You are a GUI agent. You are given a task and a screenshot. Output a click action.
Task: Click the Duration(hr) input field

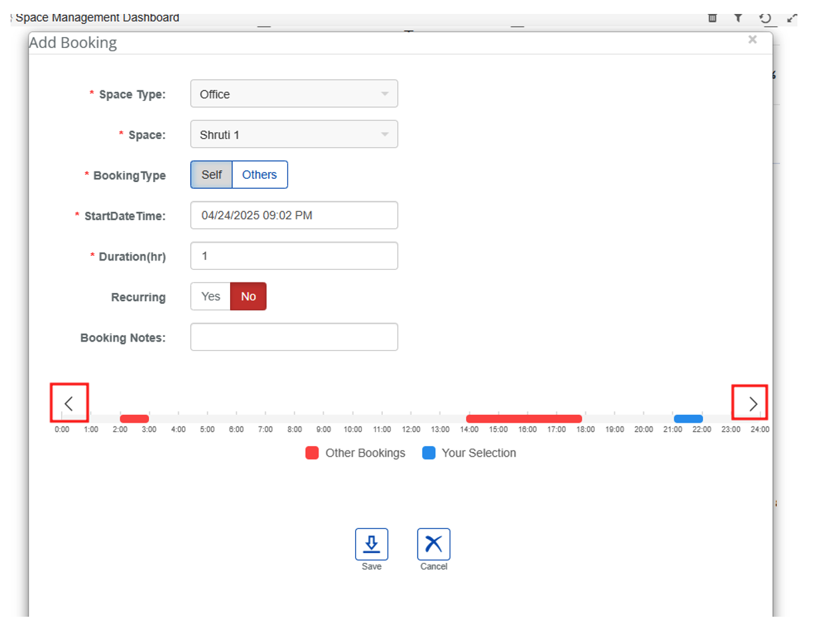[x=294, y=256]
